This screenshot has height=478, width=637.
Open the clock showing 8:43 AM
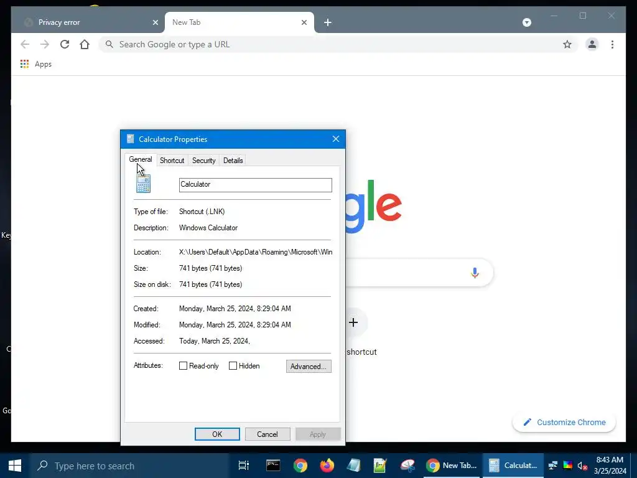tap(610, 466)
